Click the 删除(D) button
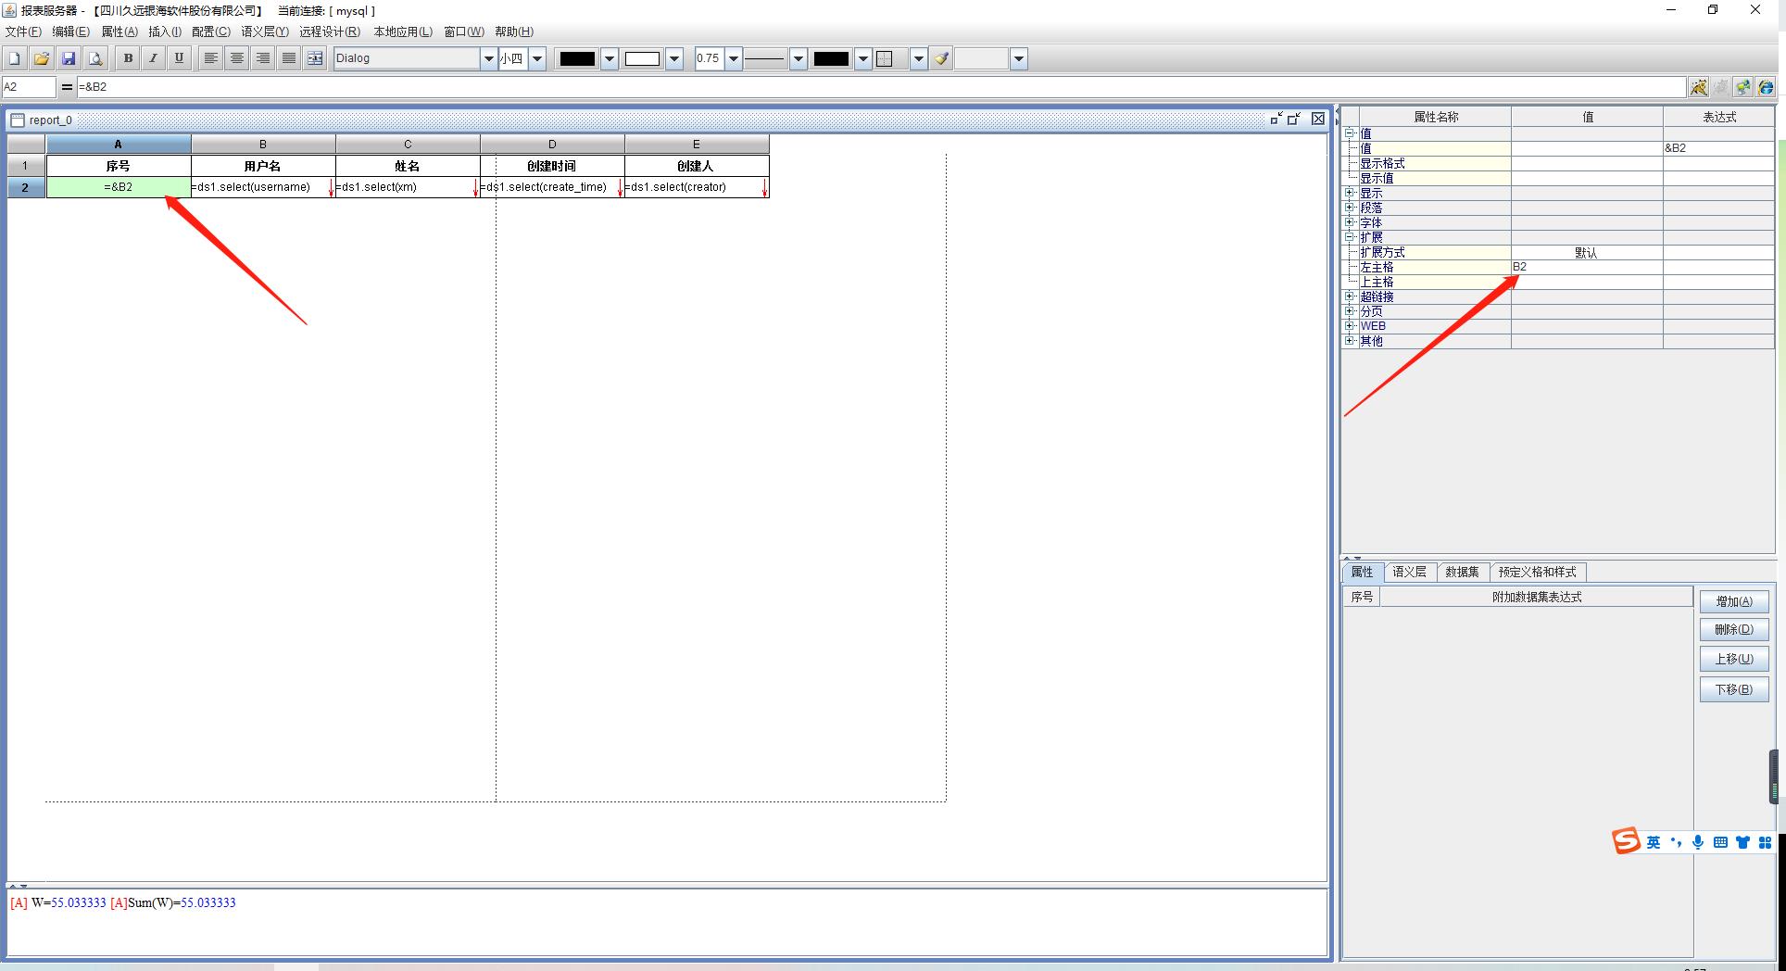This screenshot has height=971, width=1786. point(1734,629)
